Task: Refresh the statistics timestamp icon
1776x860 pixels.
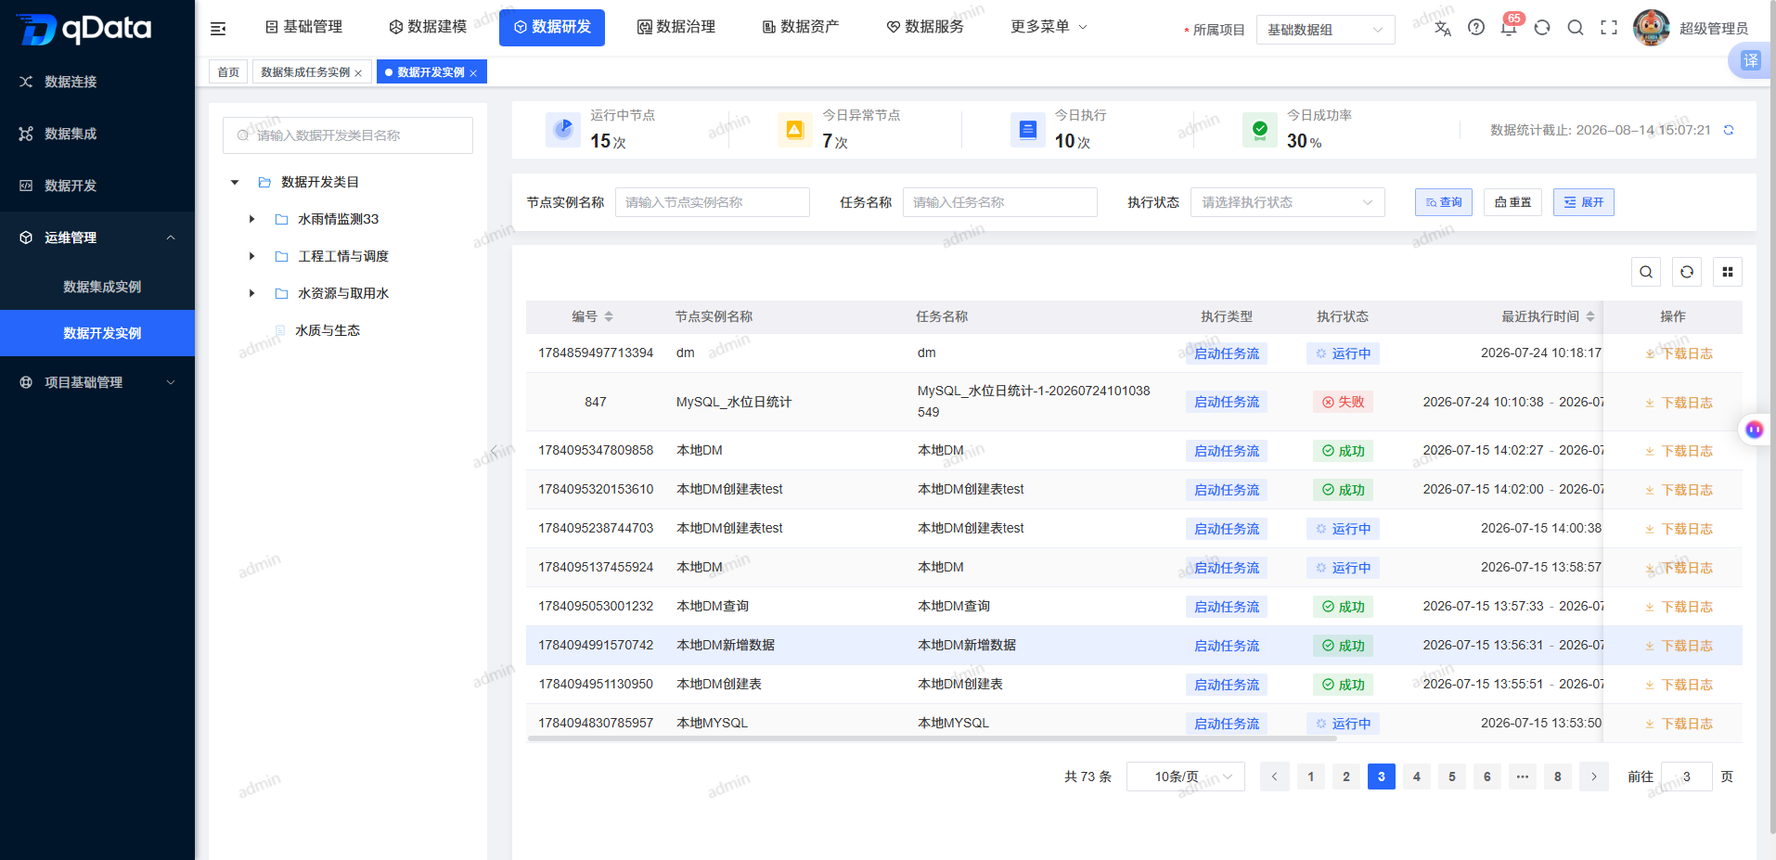Action: pos(1729,130)
